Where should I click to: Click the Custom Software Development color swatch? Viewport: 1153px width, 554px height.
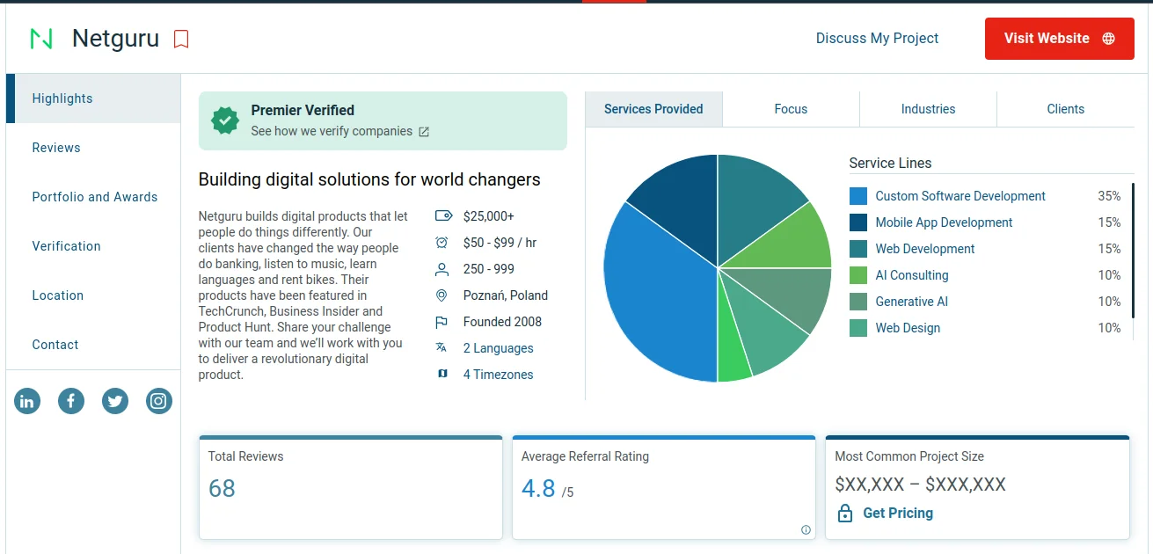point(858,196)
